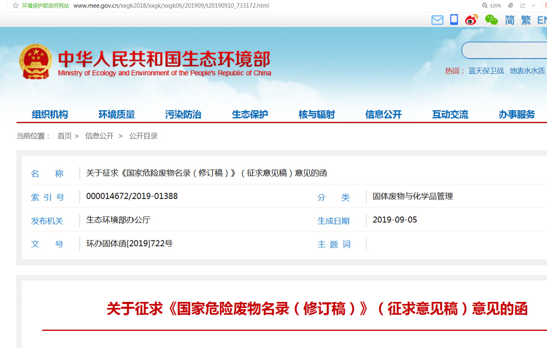This screenshot has width=547, height=348.
Task: Open the 组织机构 navigation tab
Action: point(50,114)
